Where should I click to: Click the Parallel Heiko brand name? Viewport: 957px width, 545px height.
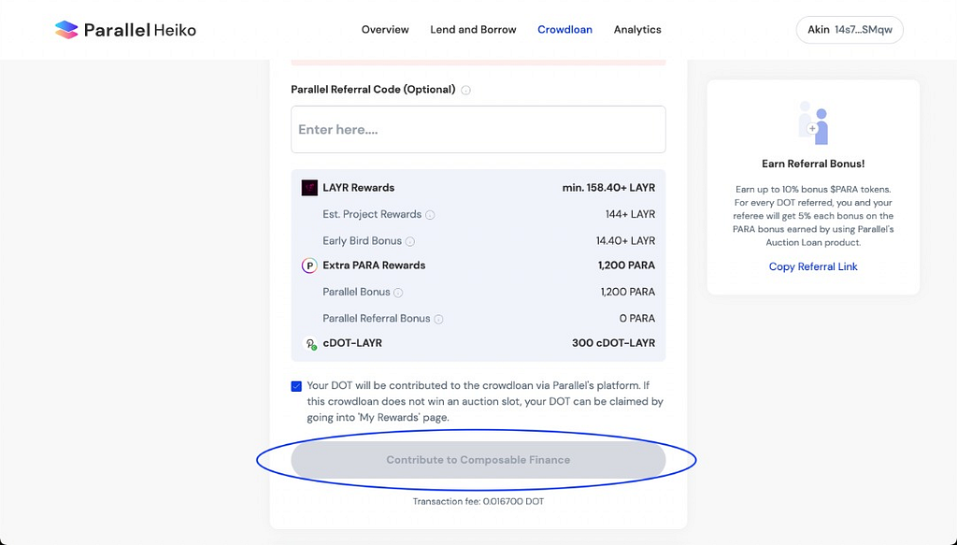pos(140,30)
